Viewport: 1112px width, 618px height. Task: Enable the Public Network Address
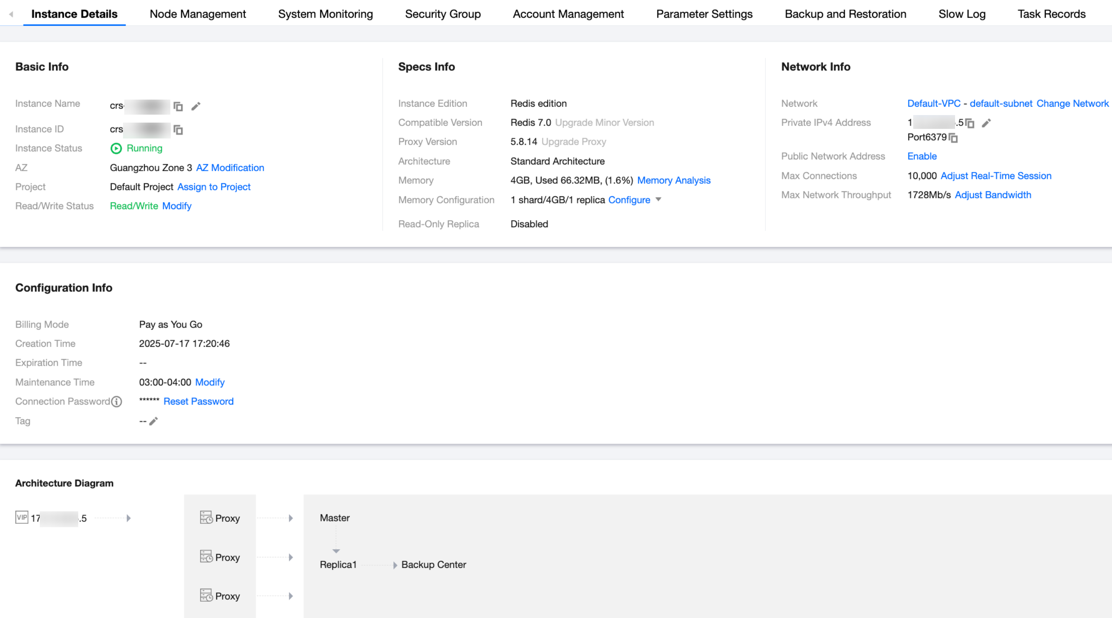pyautogui.click(x=922, y=156)
